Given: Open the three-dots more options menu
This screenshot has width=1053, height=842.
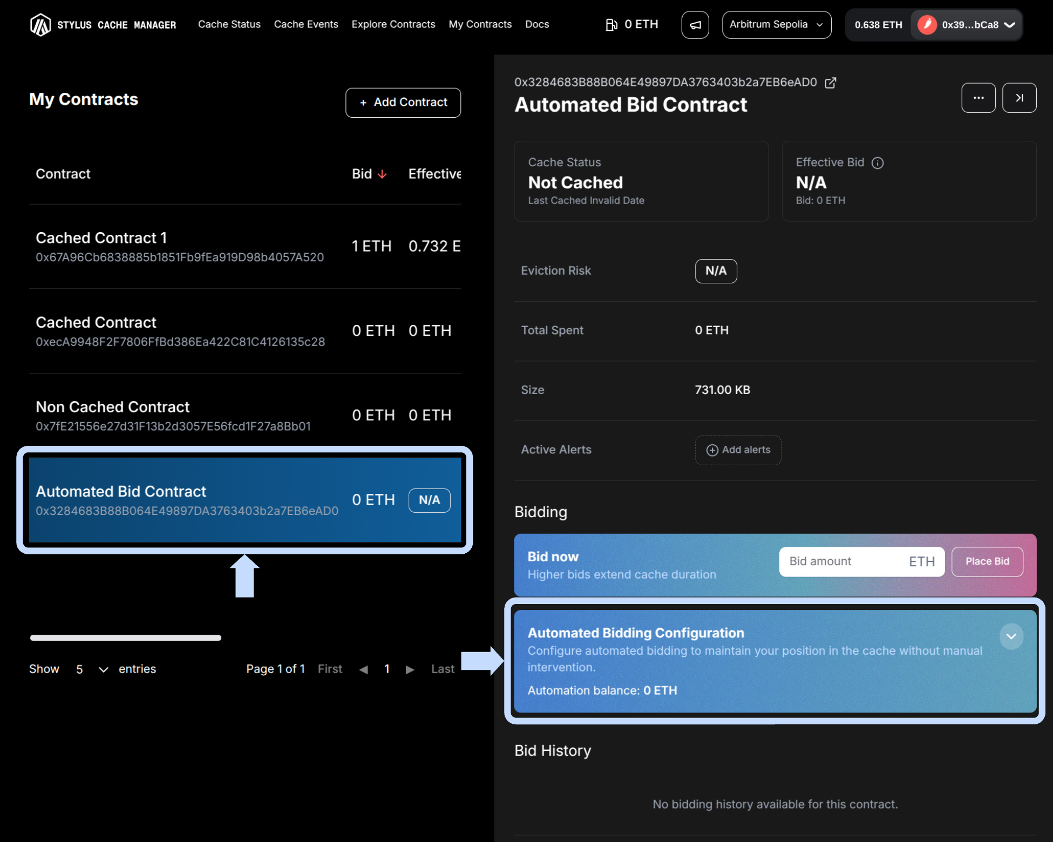Looking at the screenshot, I should (979, 98).
